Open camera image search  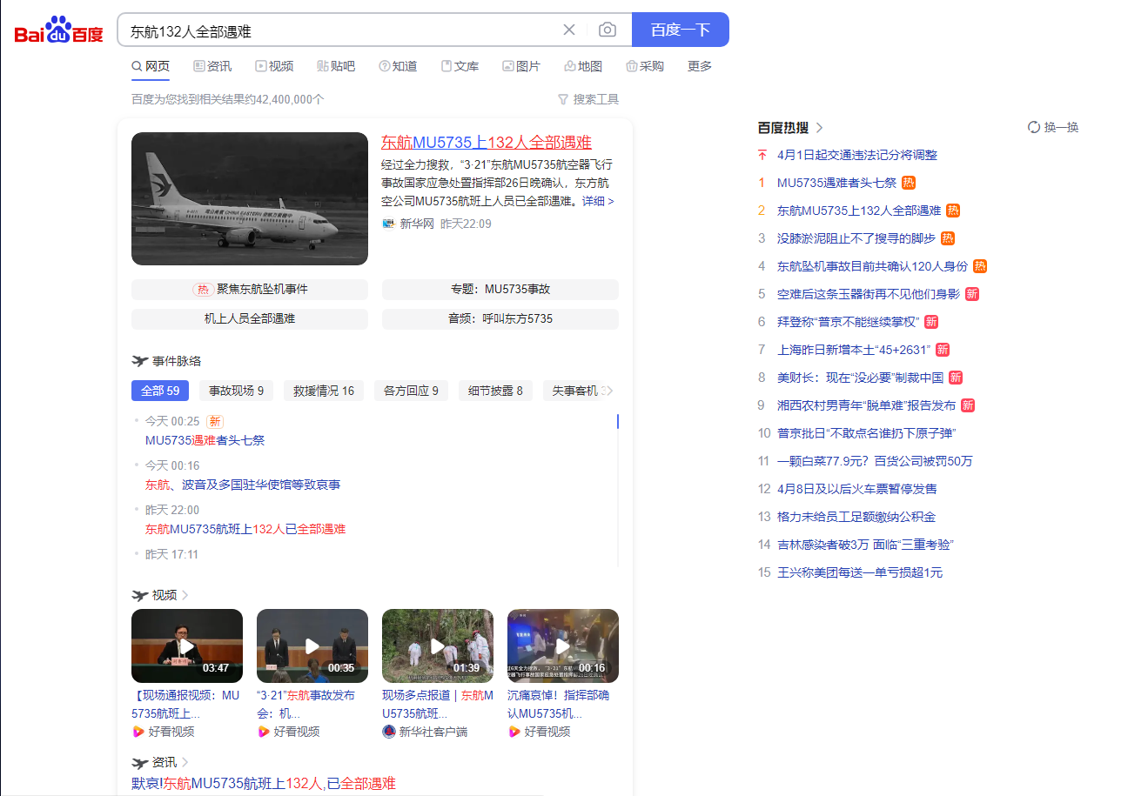coord(608,30)
